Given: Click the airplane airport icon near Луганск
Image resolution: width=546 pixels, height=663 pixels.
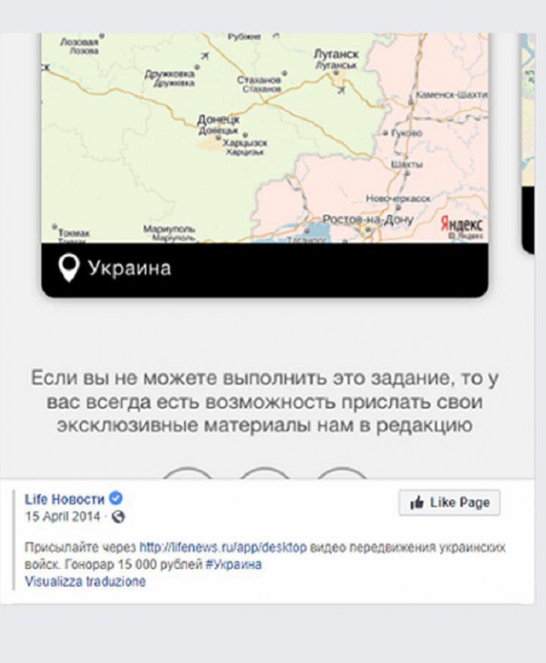Looking at the screenshot, I should click(x=342, y=90).
